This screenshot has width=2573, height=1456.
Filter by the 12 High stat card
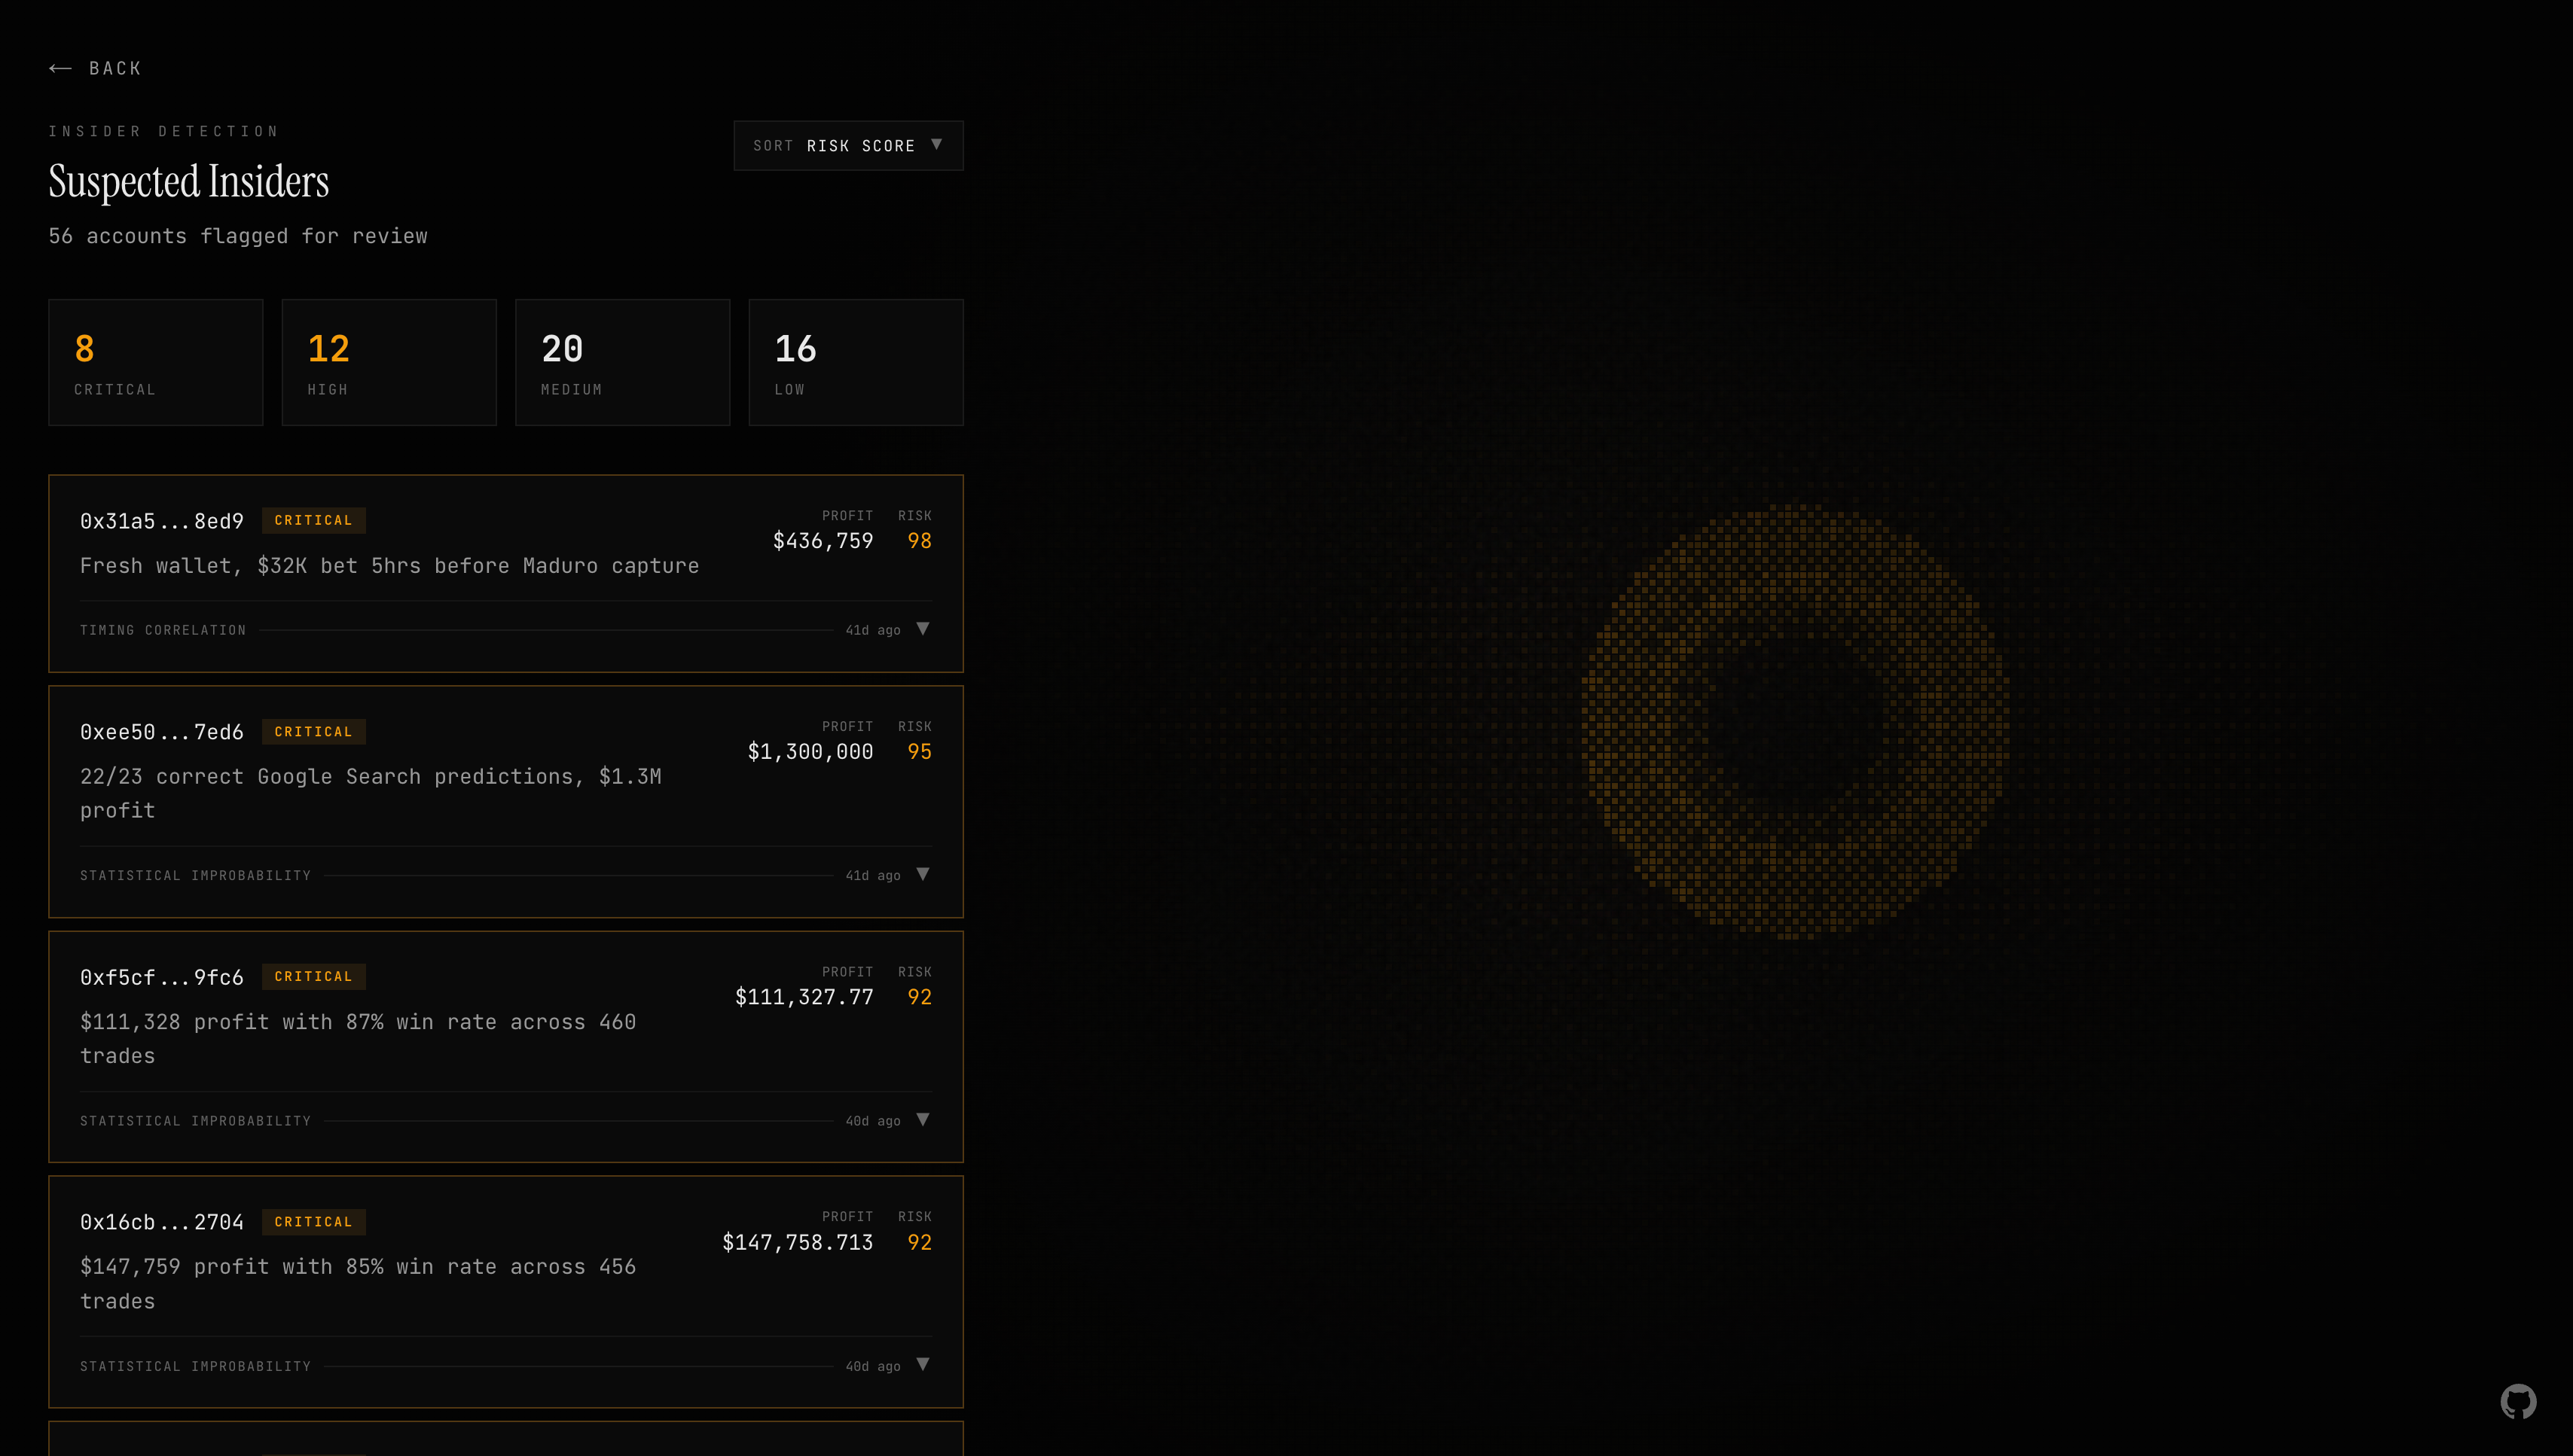pos(388,362)
